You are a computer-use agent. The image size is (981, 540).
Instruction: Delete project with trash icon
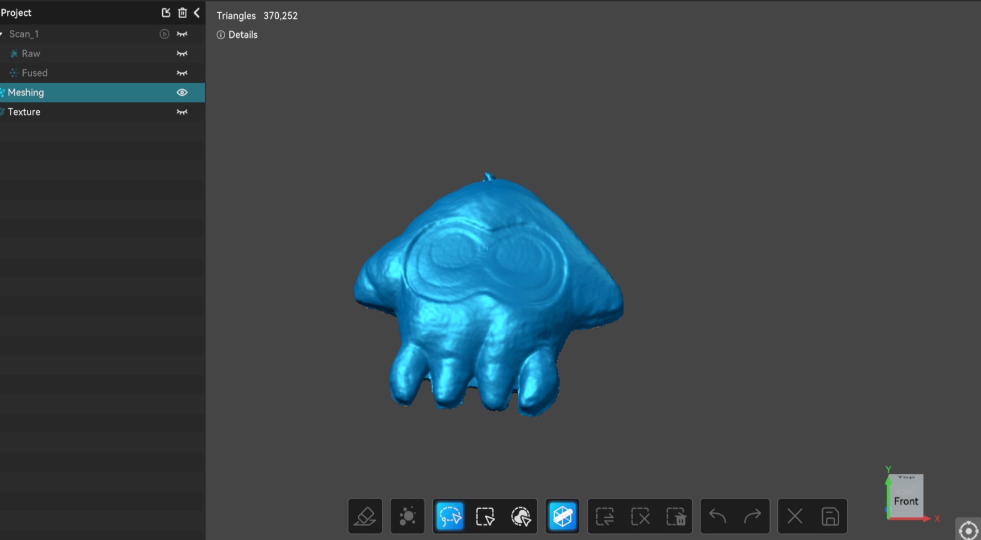[182, 13]
